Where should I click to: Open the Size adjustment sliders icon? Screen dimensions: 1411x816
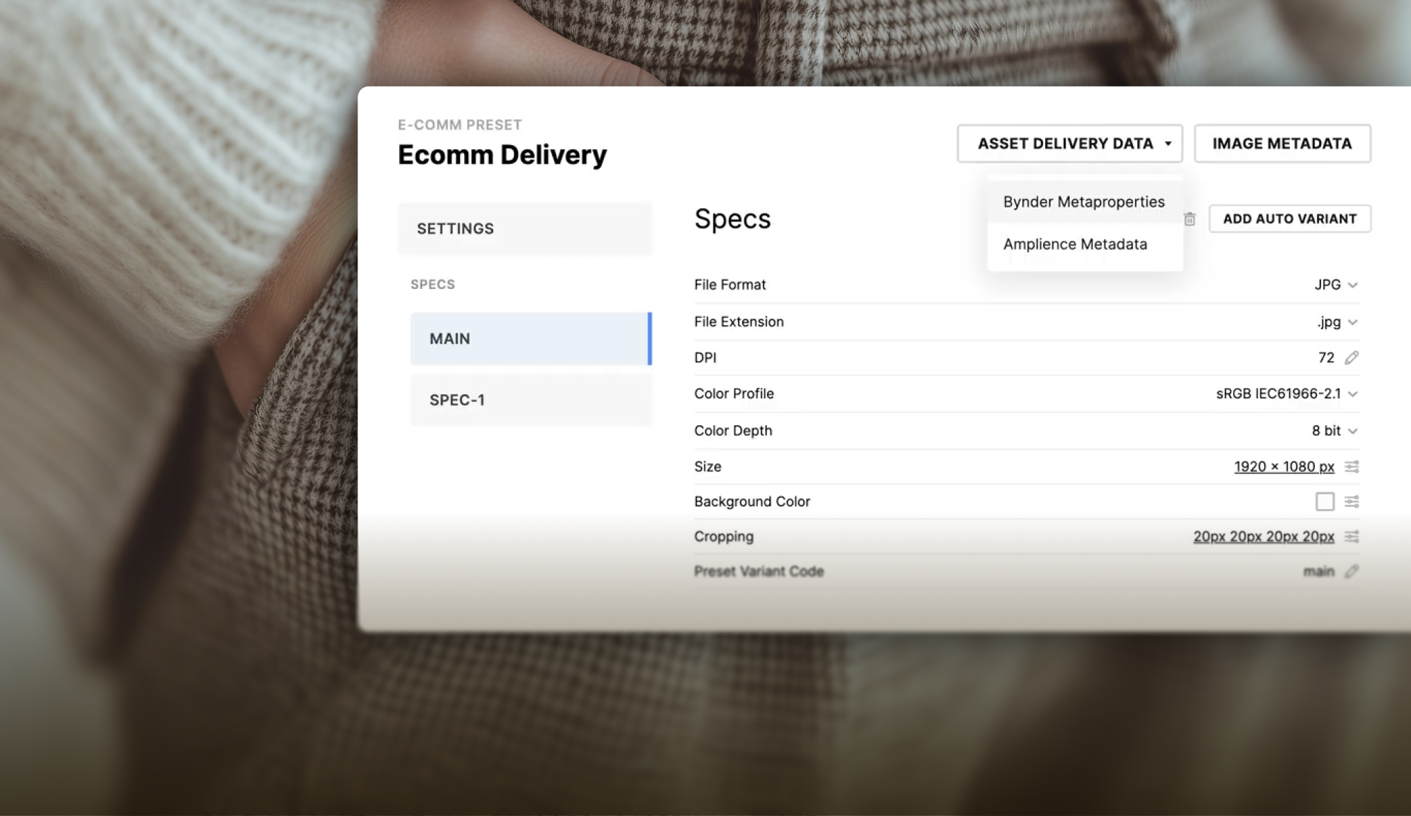pyautogui.click(x=1352, y=467)
